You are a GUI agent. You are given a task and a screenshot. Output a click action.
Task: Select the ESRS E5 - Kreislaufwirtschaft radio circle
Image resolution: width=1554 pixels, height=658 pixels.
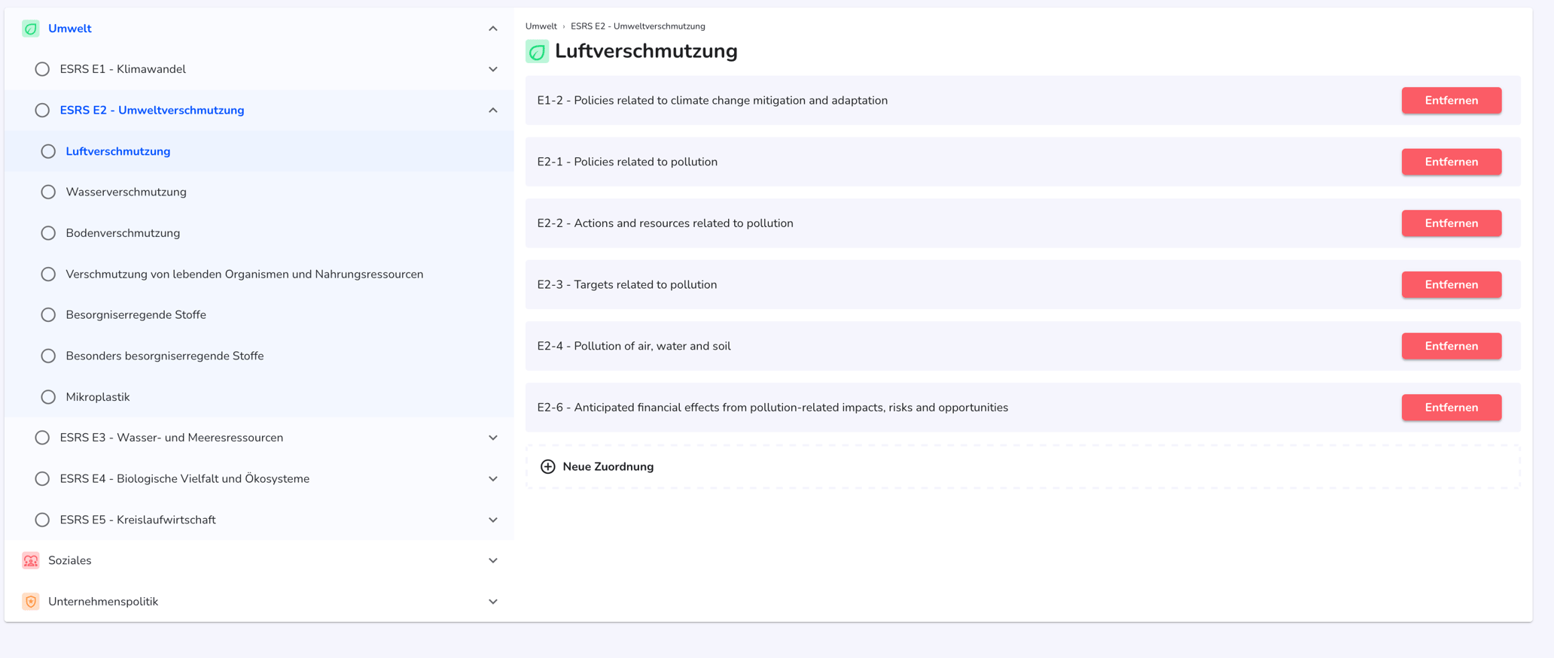(x=42, y=520)
